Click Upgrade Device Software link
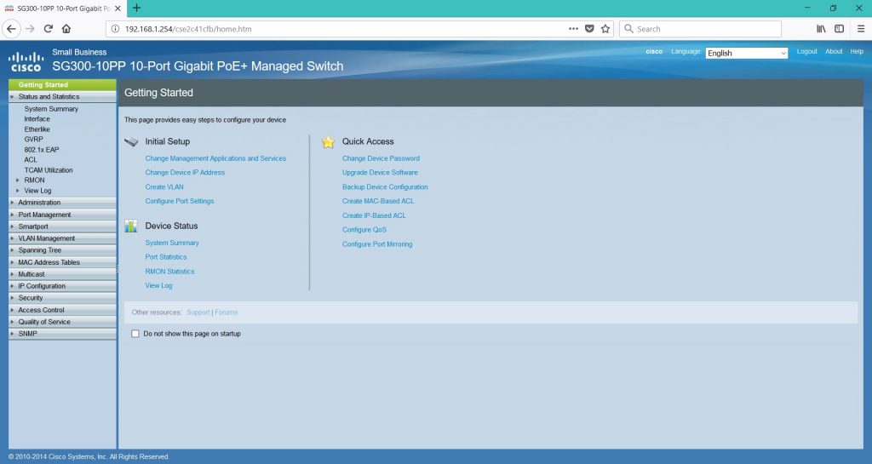872x464 pixels. point(380,172)
